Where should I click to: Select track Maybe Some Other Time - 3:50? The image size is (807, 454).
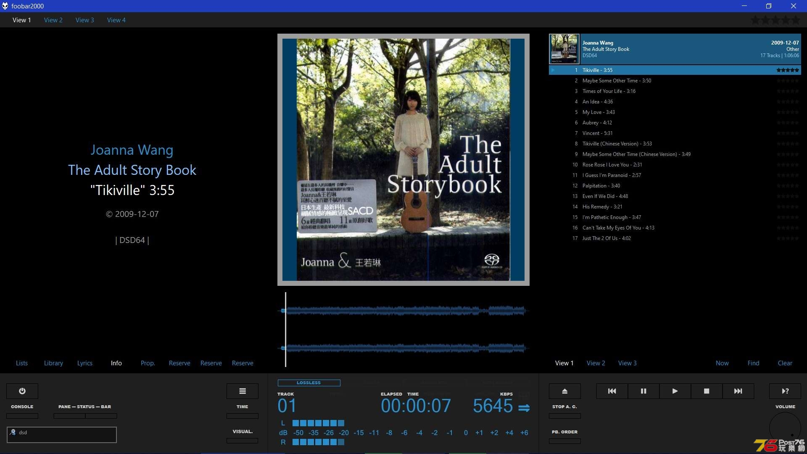675,81
